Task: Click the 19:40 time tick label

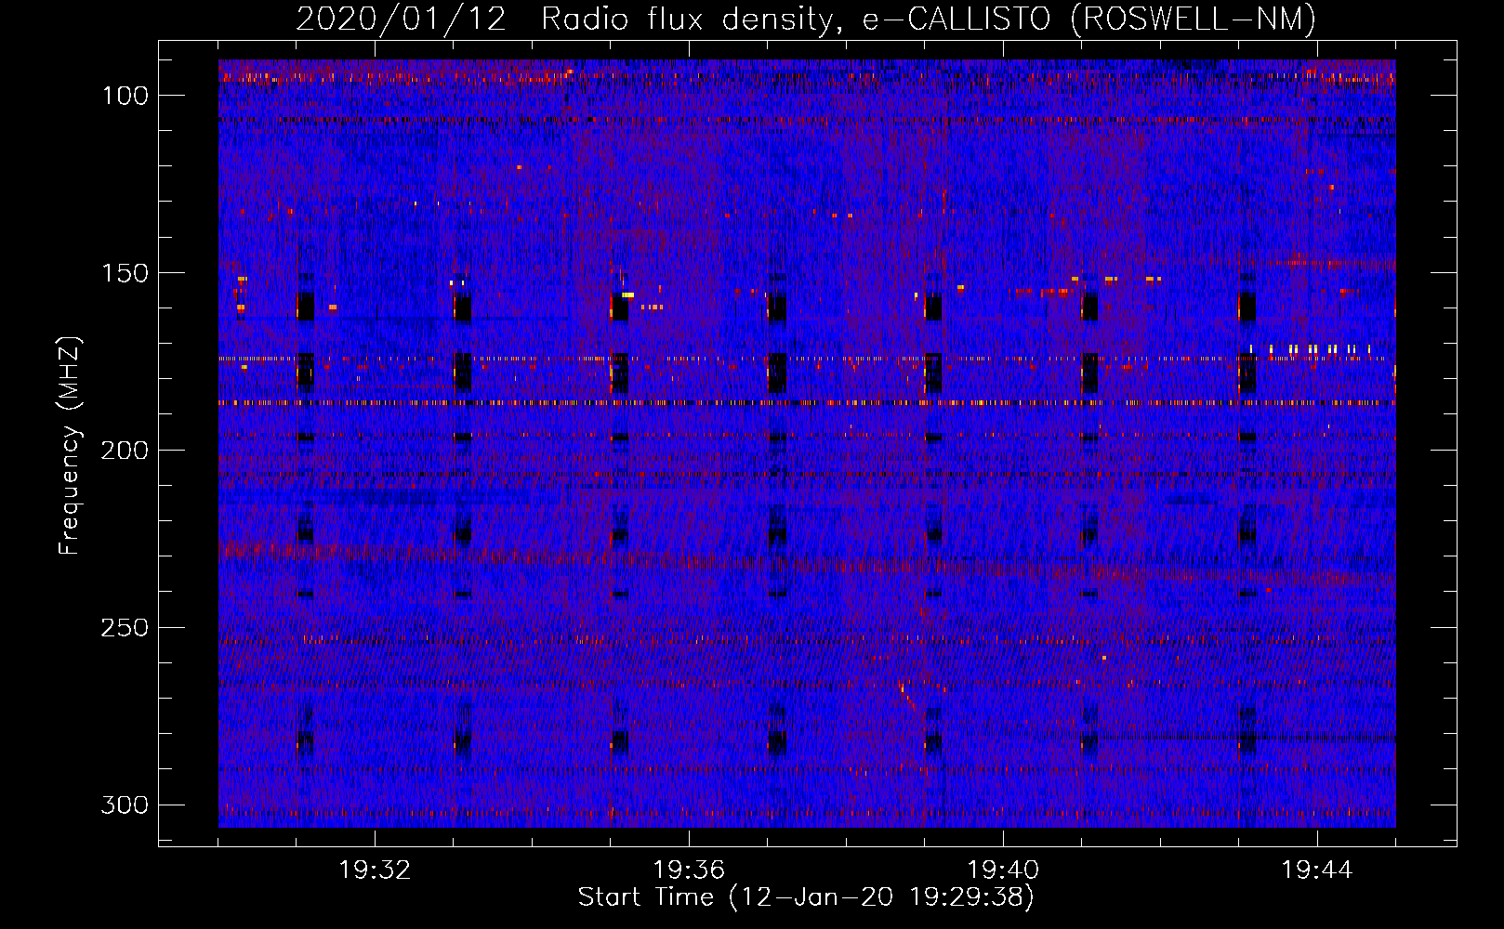Action: pos(1003,870)
